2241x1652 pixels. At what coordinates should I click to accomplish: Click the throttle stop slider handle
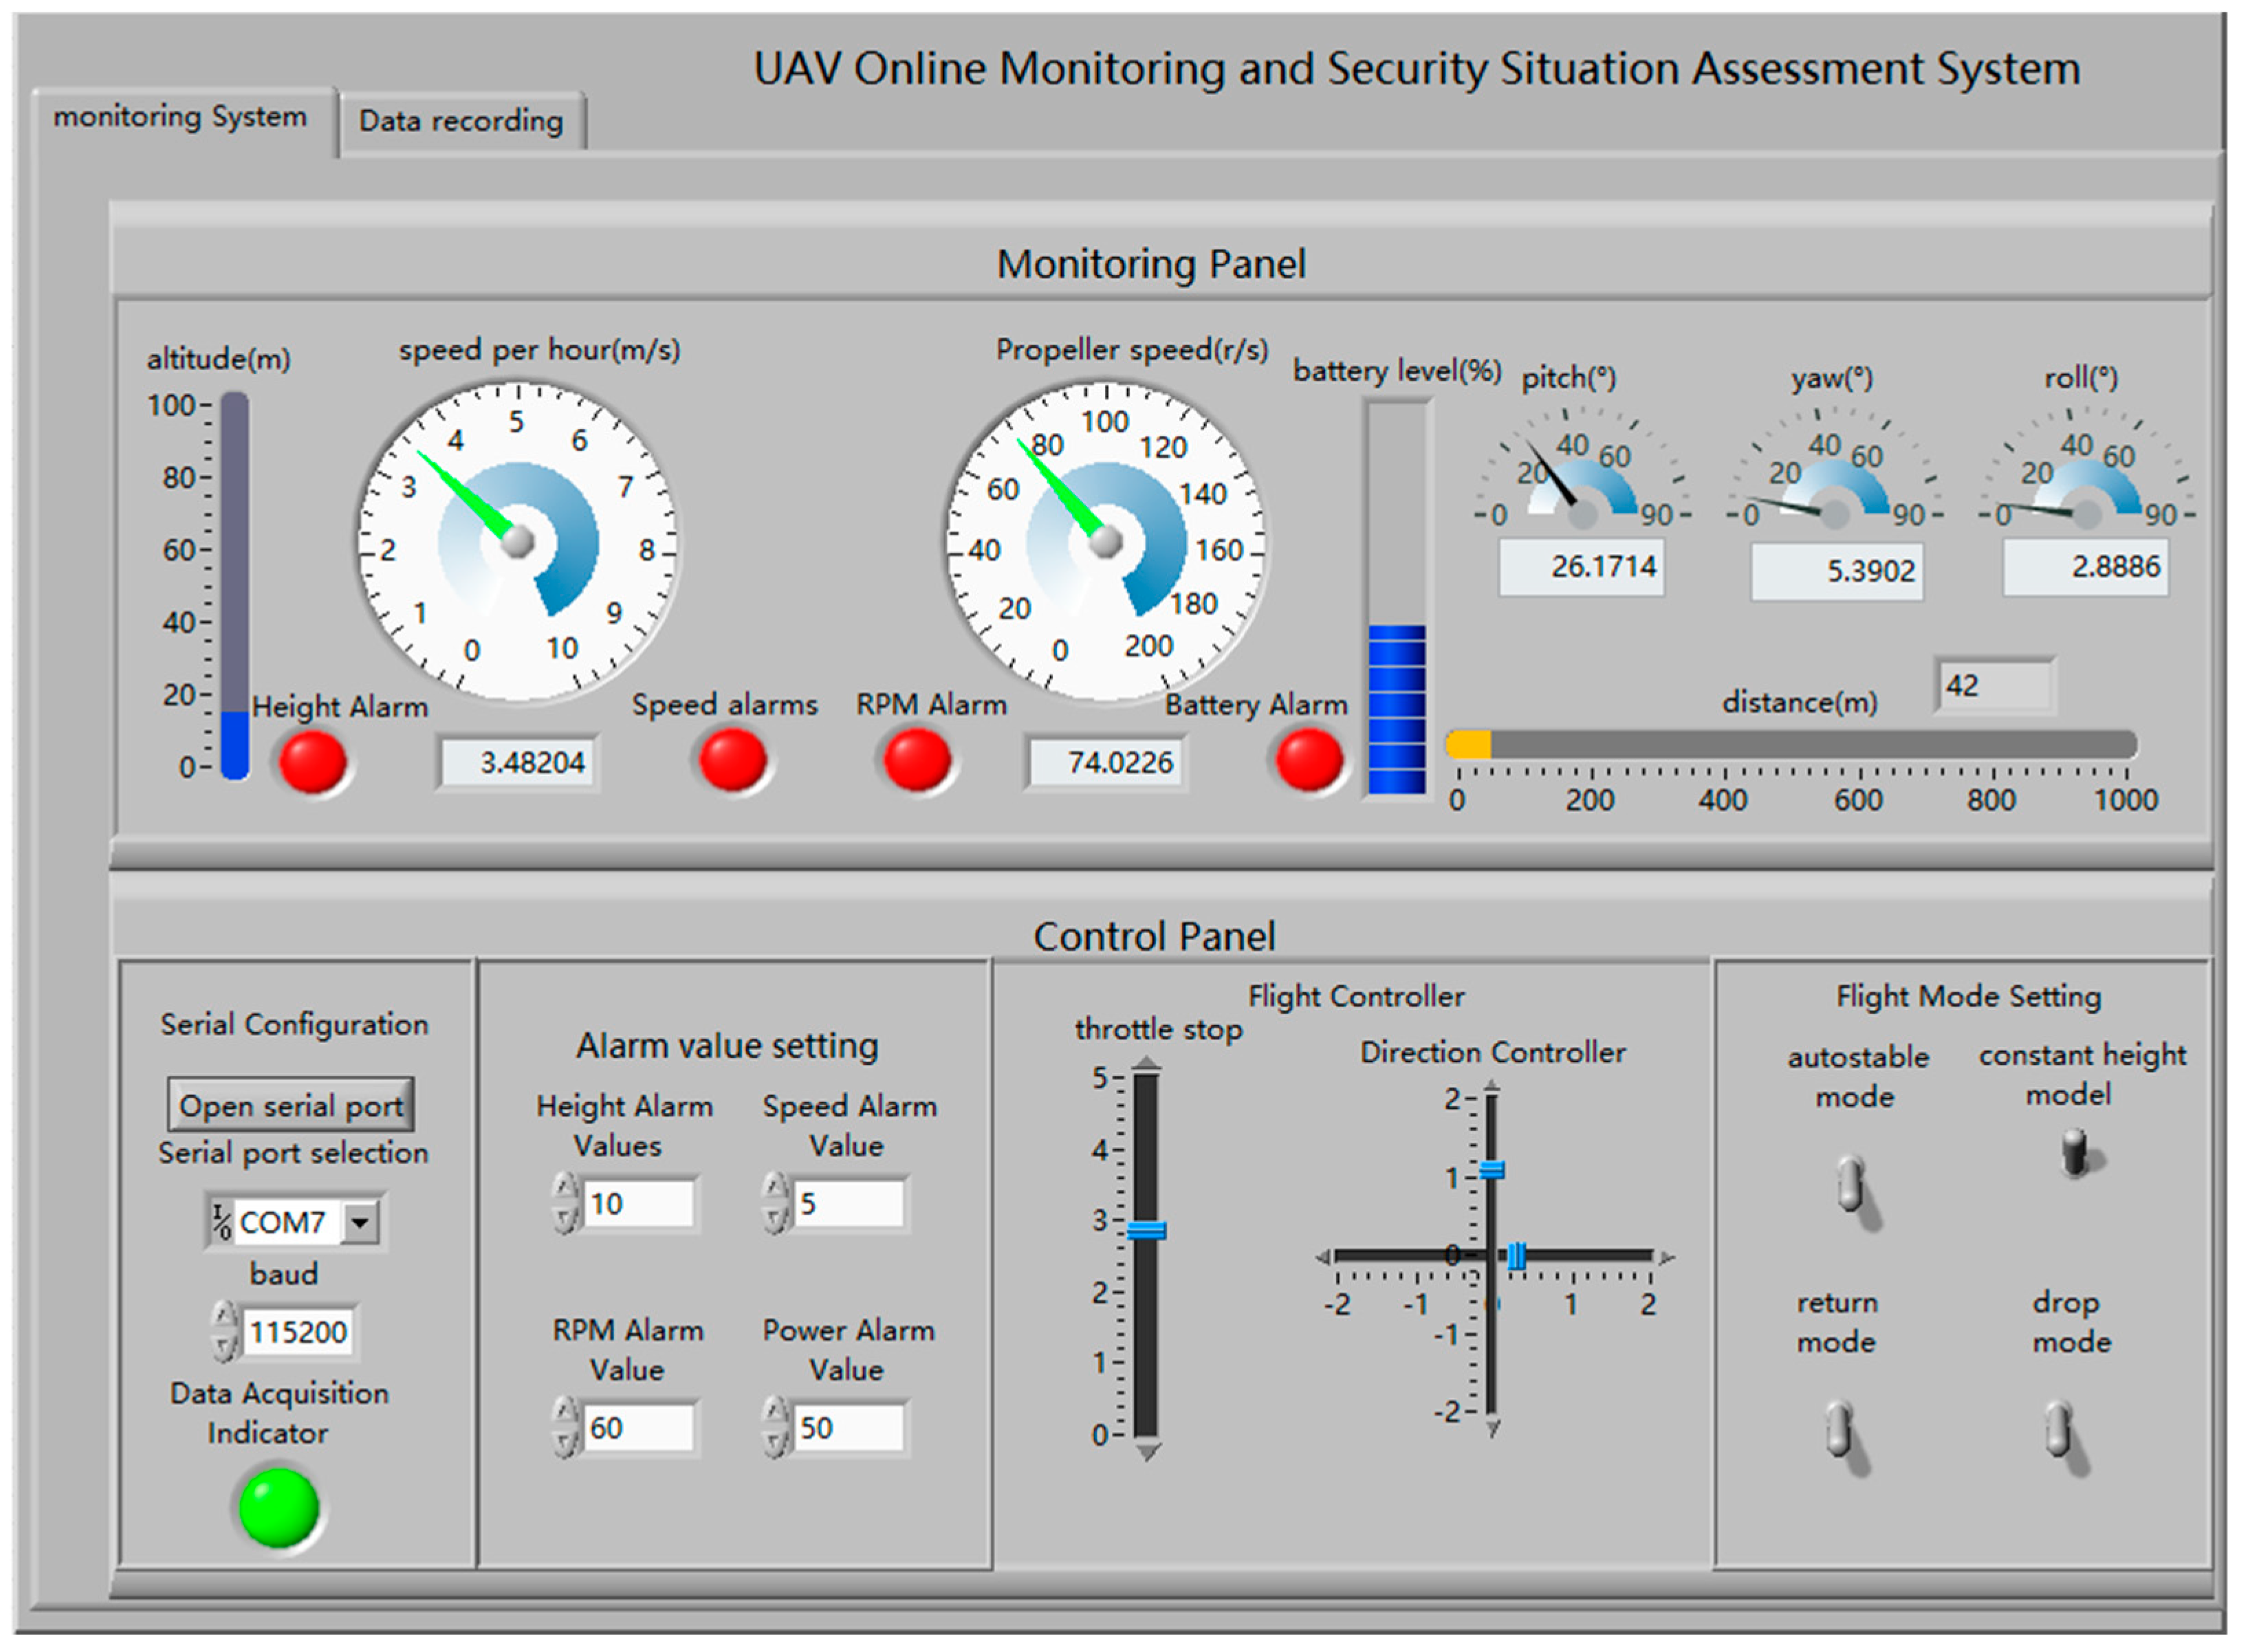[x=1146, y=1230]
